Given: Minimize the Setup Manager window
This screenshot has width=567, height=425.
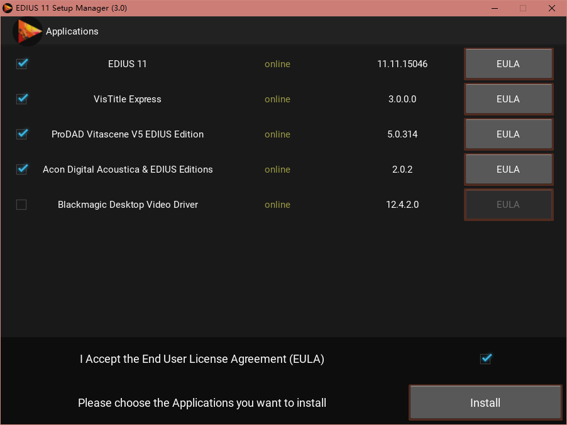Looking at the screenshot, I should pos(495,8).
